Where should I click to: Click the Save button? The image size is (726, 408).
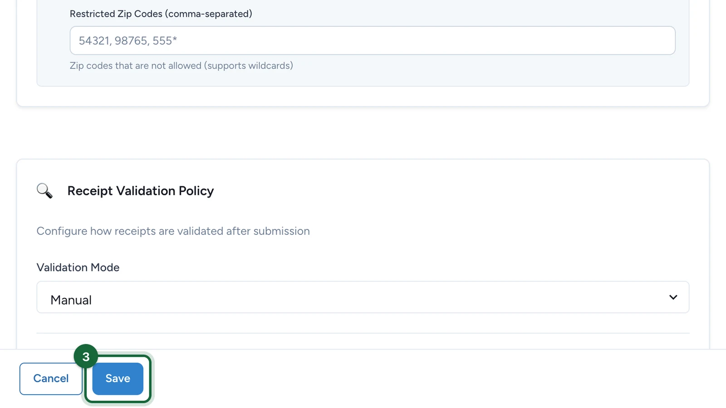pyautogui.click(x=118, y=379)
